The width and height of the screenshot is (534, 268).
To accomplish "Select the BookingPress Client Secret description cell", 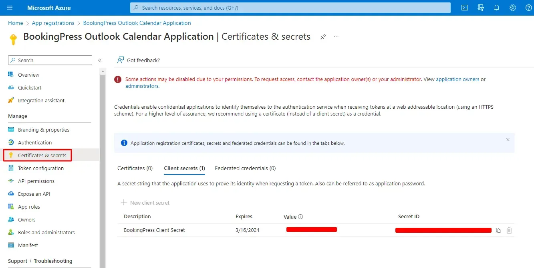I will click(154, 230).
